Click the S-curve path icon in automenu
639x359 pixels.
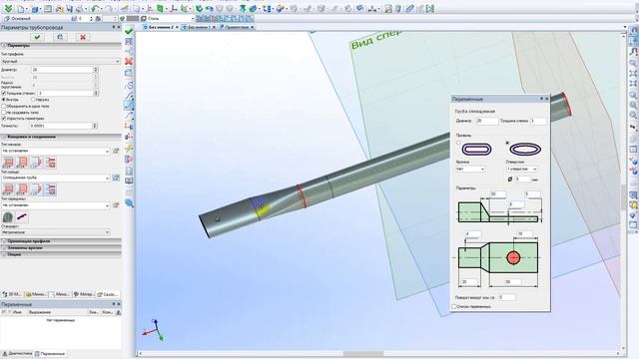coord(129,86)
